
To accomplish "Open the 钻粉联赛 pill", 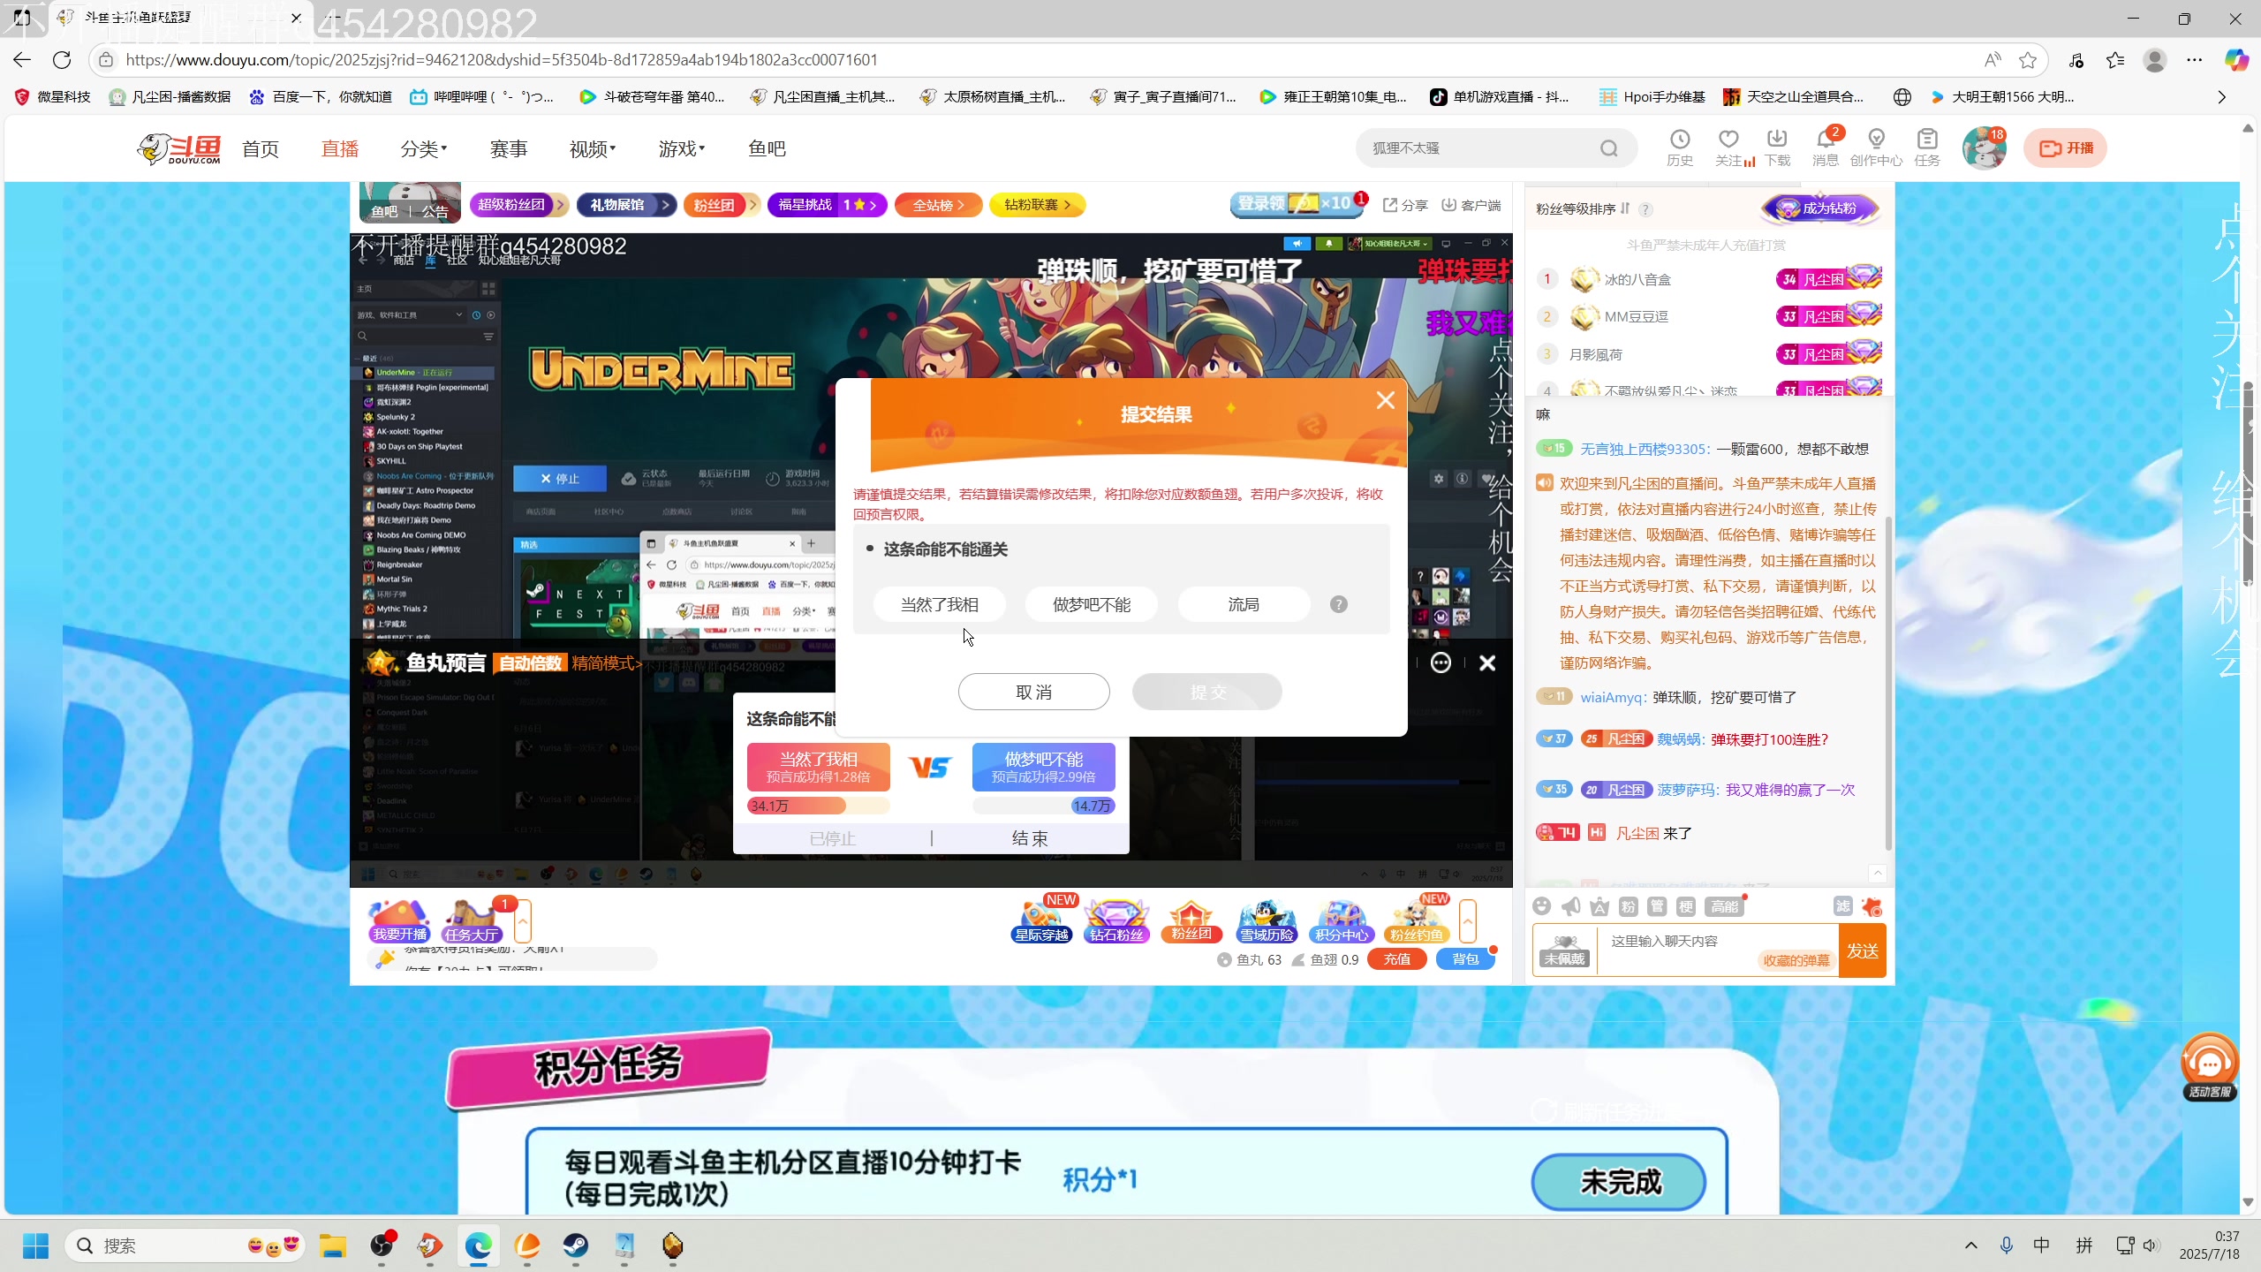I will (x=1037, y=205).
